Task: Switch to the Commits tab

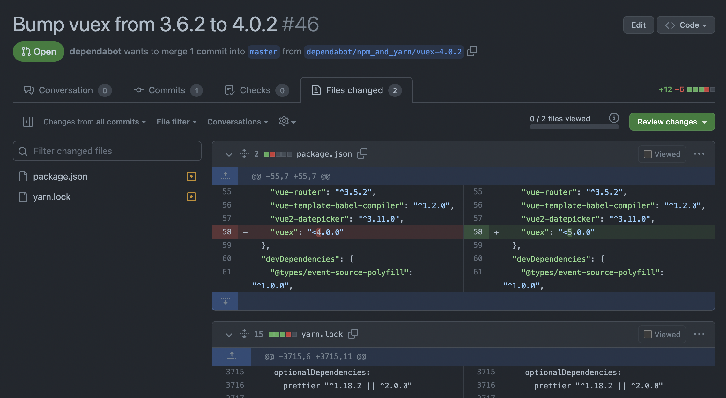Action: pos(167,90)
